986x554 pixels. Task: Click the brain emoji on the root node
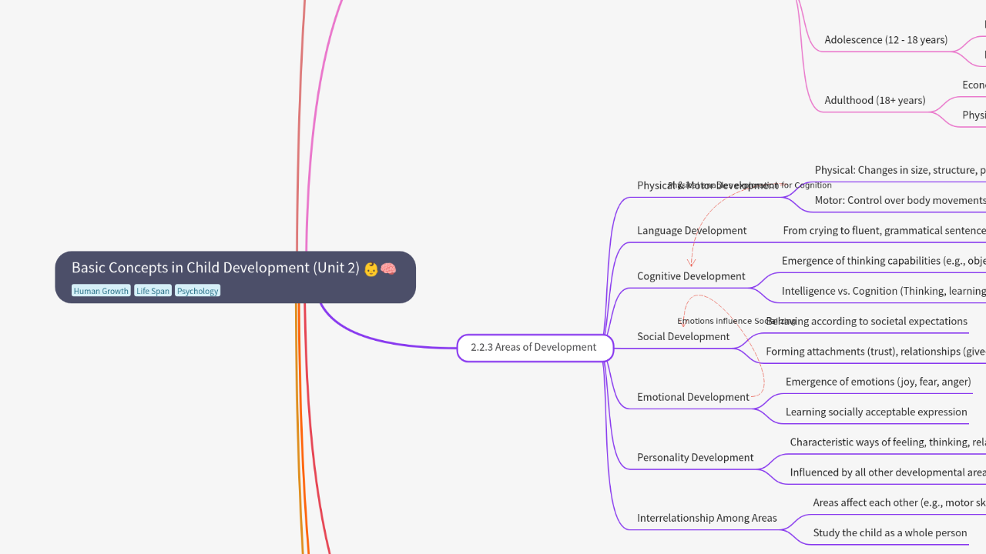tap(387, 268)
